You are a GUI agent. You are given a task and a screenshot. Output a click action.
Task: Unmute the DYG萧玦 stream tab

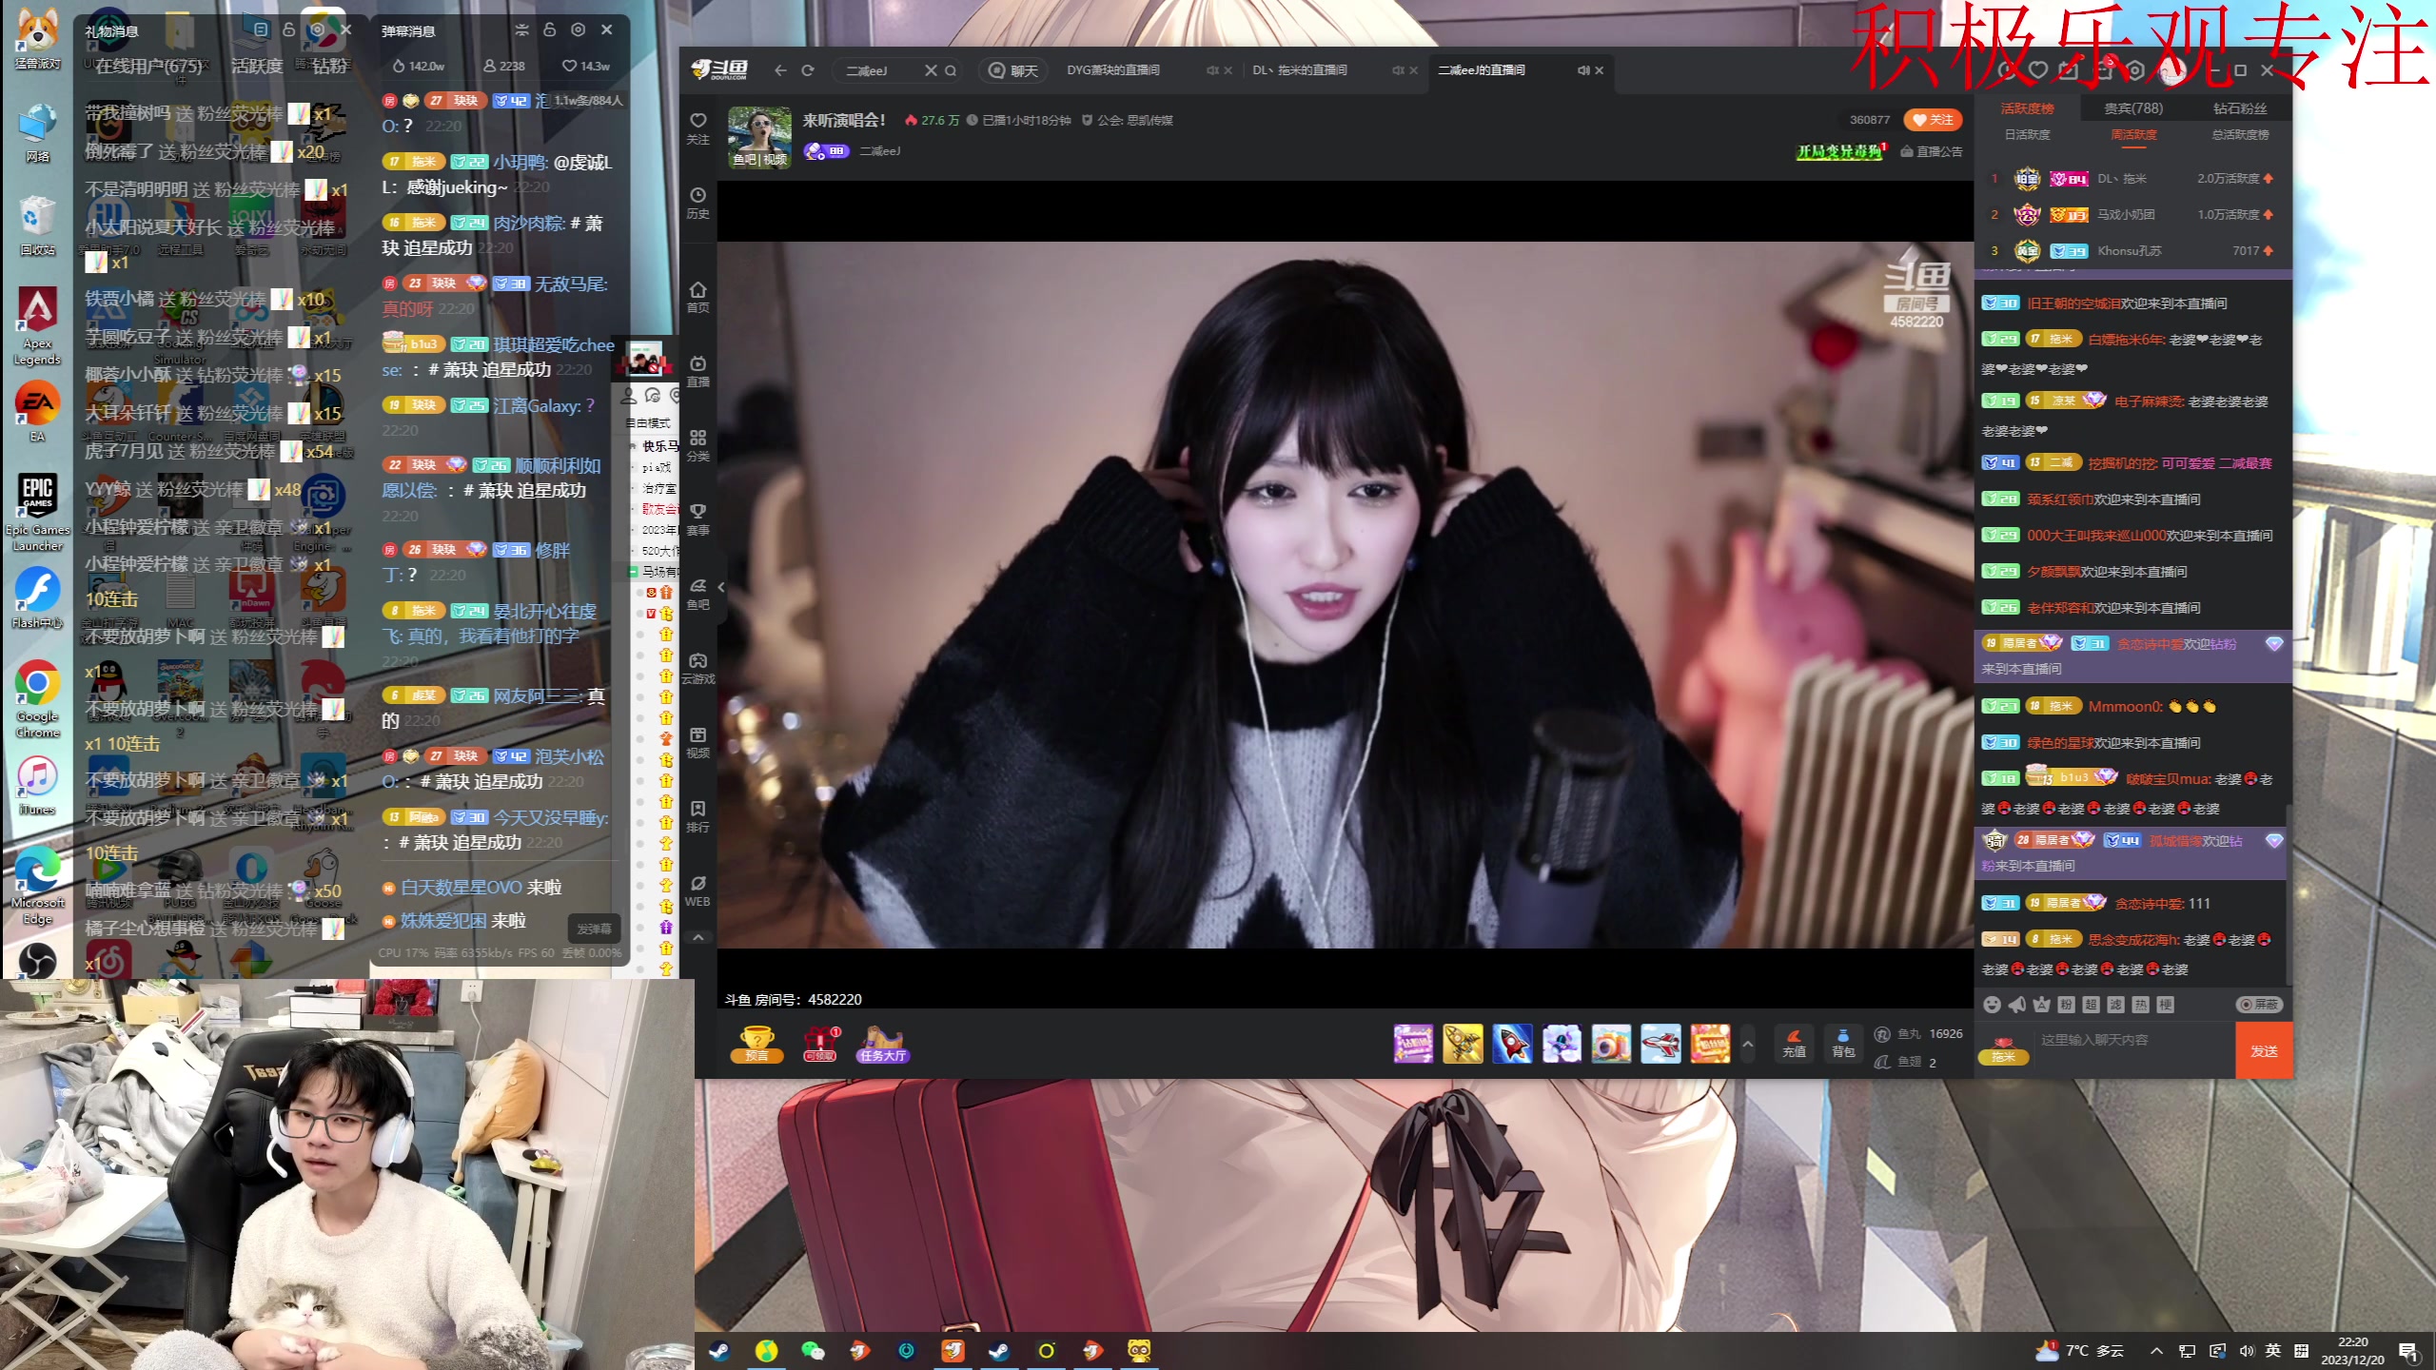[1211, 70]
